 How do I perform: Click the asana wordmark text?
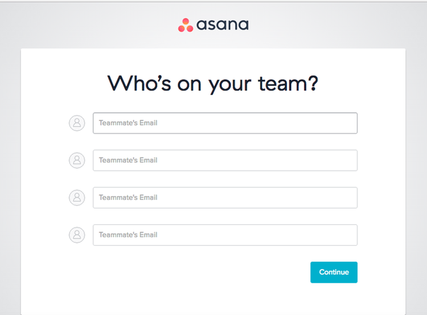pos(223,25)
